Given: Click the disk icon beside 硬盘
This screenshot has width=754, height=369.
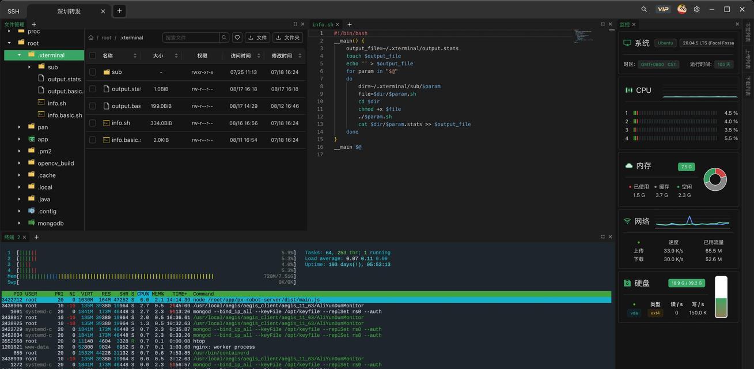Looking at the screenshot, I should point(627,283).
